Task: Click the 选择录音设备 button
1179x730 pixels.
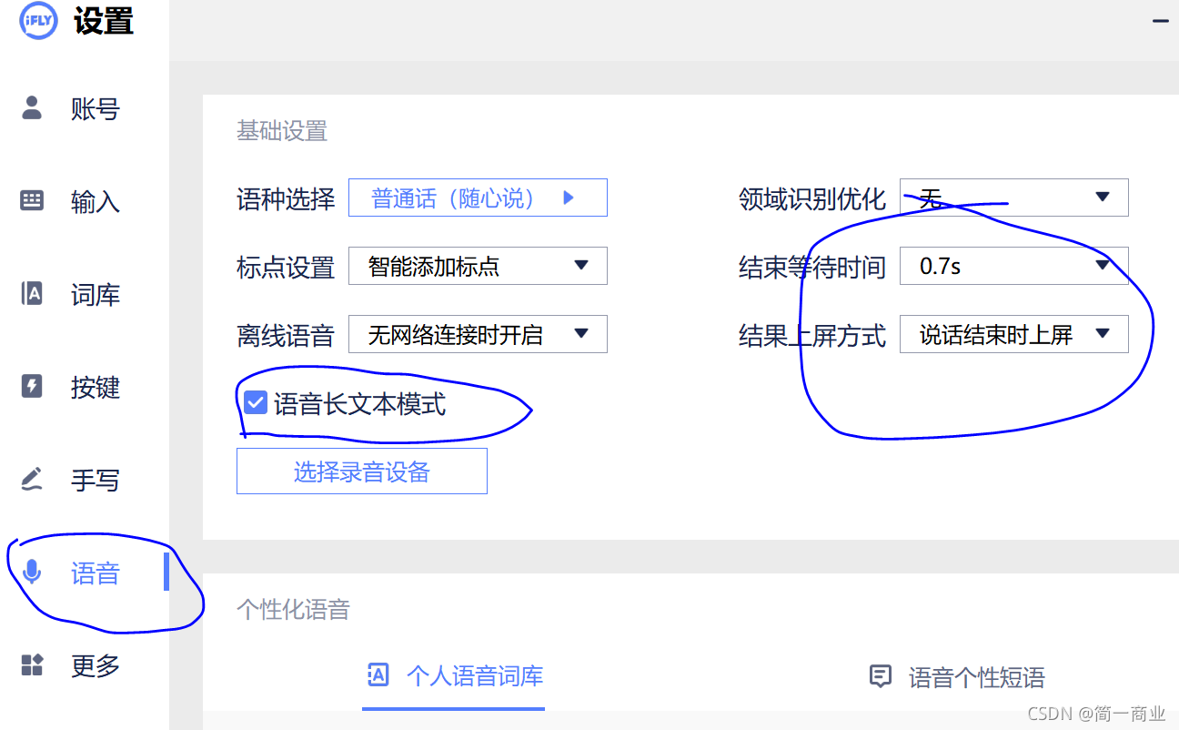Action: [x=362, y=471]
